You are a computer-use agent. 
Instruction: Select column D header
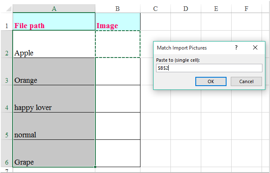[x=186, y=8]
